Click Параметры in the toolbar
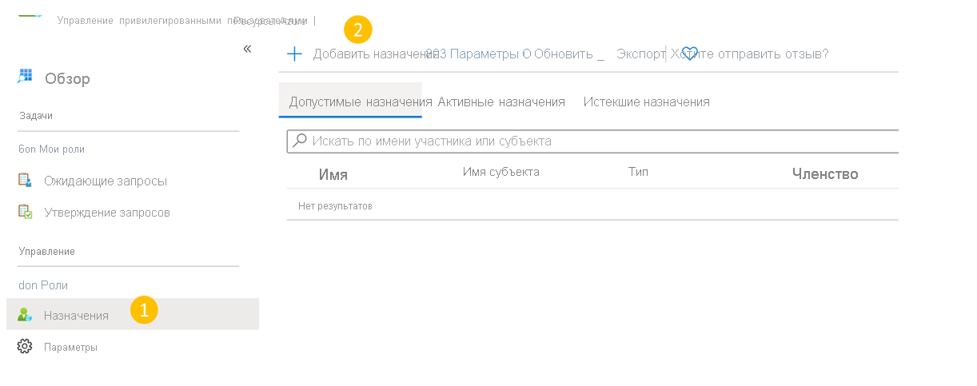 click(x=485, y=54)
